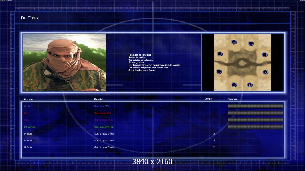The width and height of the screenshot is (305, 171).
Task: Click team number in DJ_Zamora row
Action: pyautogui.click(x=214, y=127)
